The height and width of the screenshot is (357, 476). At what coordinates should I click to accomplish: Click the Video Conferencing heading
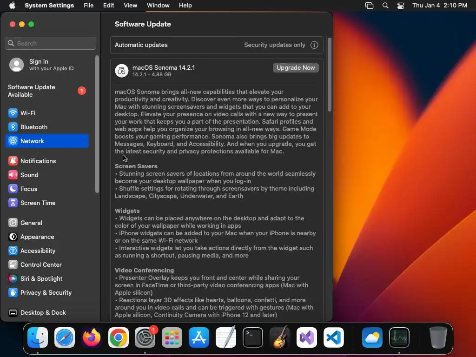[x=144, y=271]
